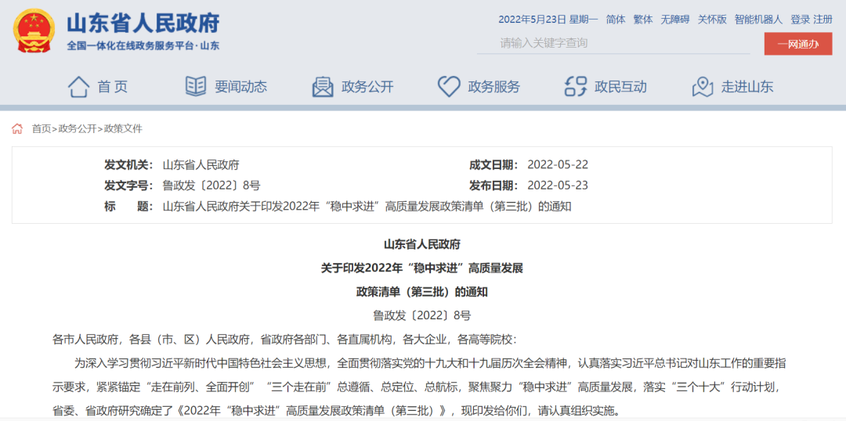Switch to 繁体 Chinese
Viewport: 846px width, 421px height.
643,20
